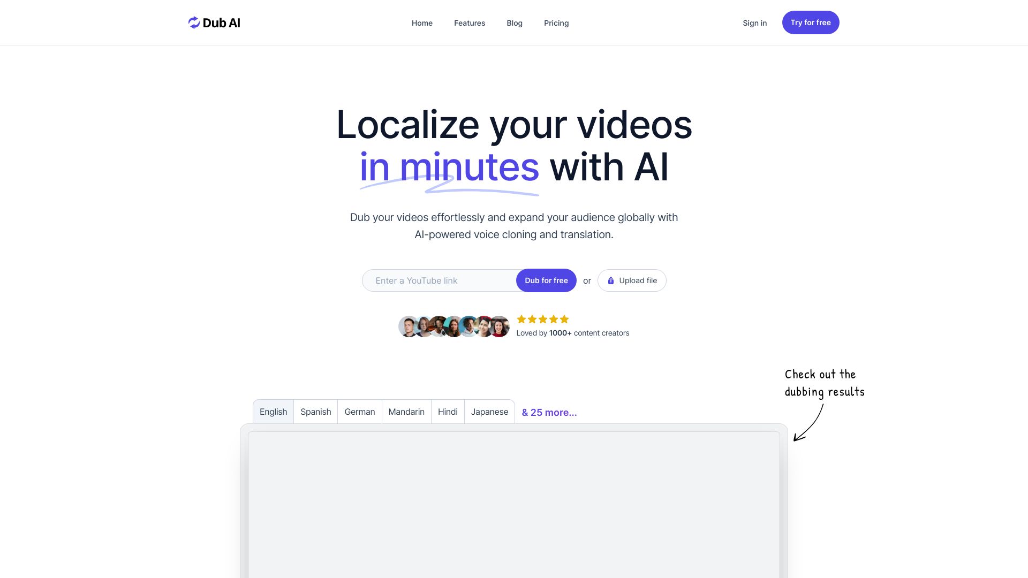The height and width of the screenshot is (578, 1028).
Task: Click the Sign in link
Action: click(x=755, y=22)
